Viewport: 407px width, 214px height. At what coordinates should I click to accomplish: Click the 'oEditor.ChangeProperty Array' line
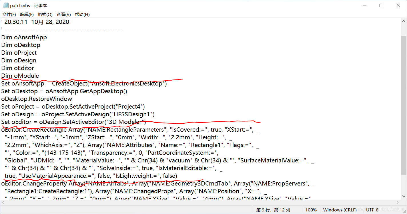coord(158,184)
